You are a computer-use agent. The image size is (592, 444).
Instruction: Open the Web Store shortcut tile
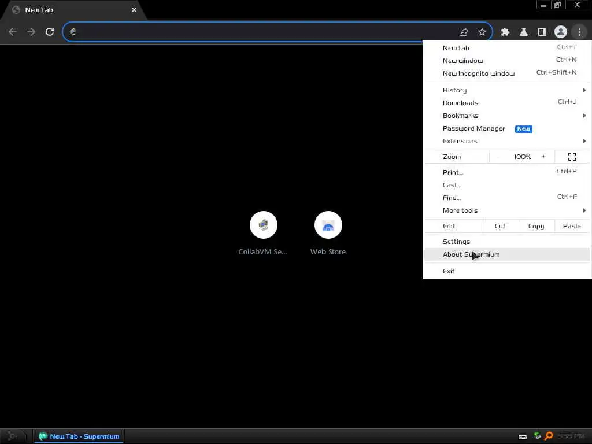pyautogui.click(x=328, y=234)
